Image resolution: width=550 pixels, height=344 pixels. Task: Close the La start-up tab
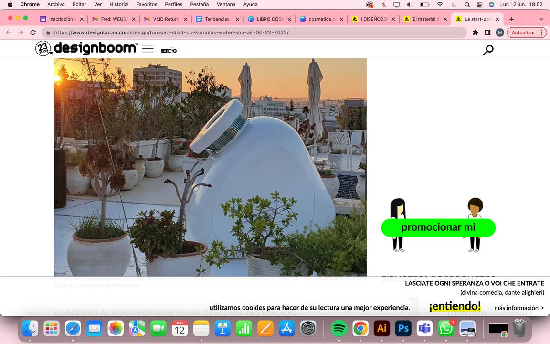(x=497, y=19)
